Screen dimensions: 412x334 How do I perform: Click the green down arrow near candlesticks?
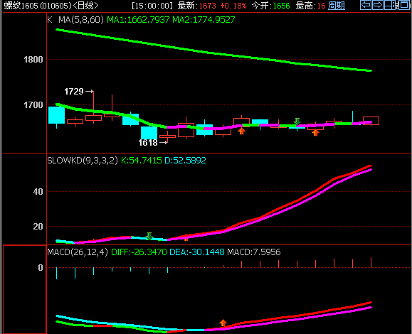pos(297,122)
